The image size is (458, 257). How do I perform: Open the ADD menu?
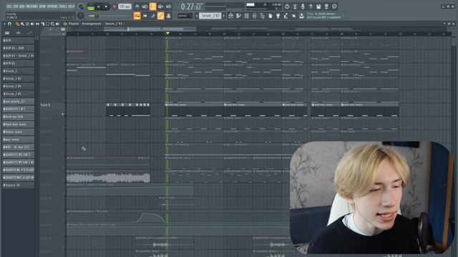pos(22,6)
